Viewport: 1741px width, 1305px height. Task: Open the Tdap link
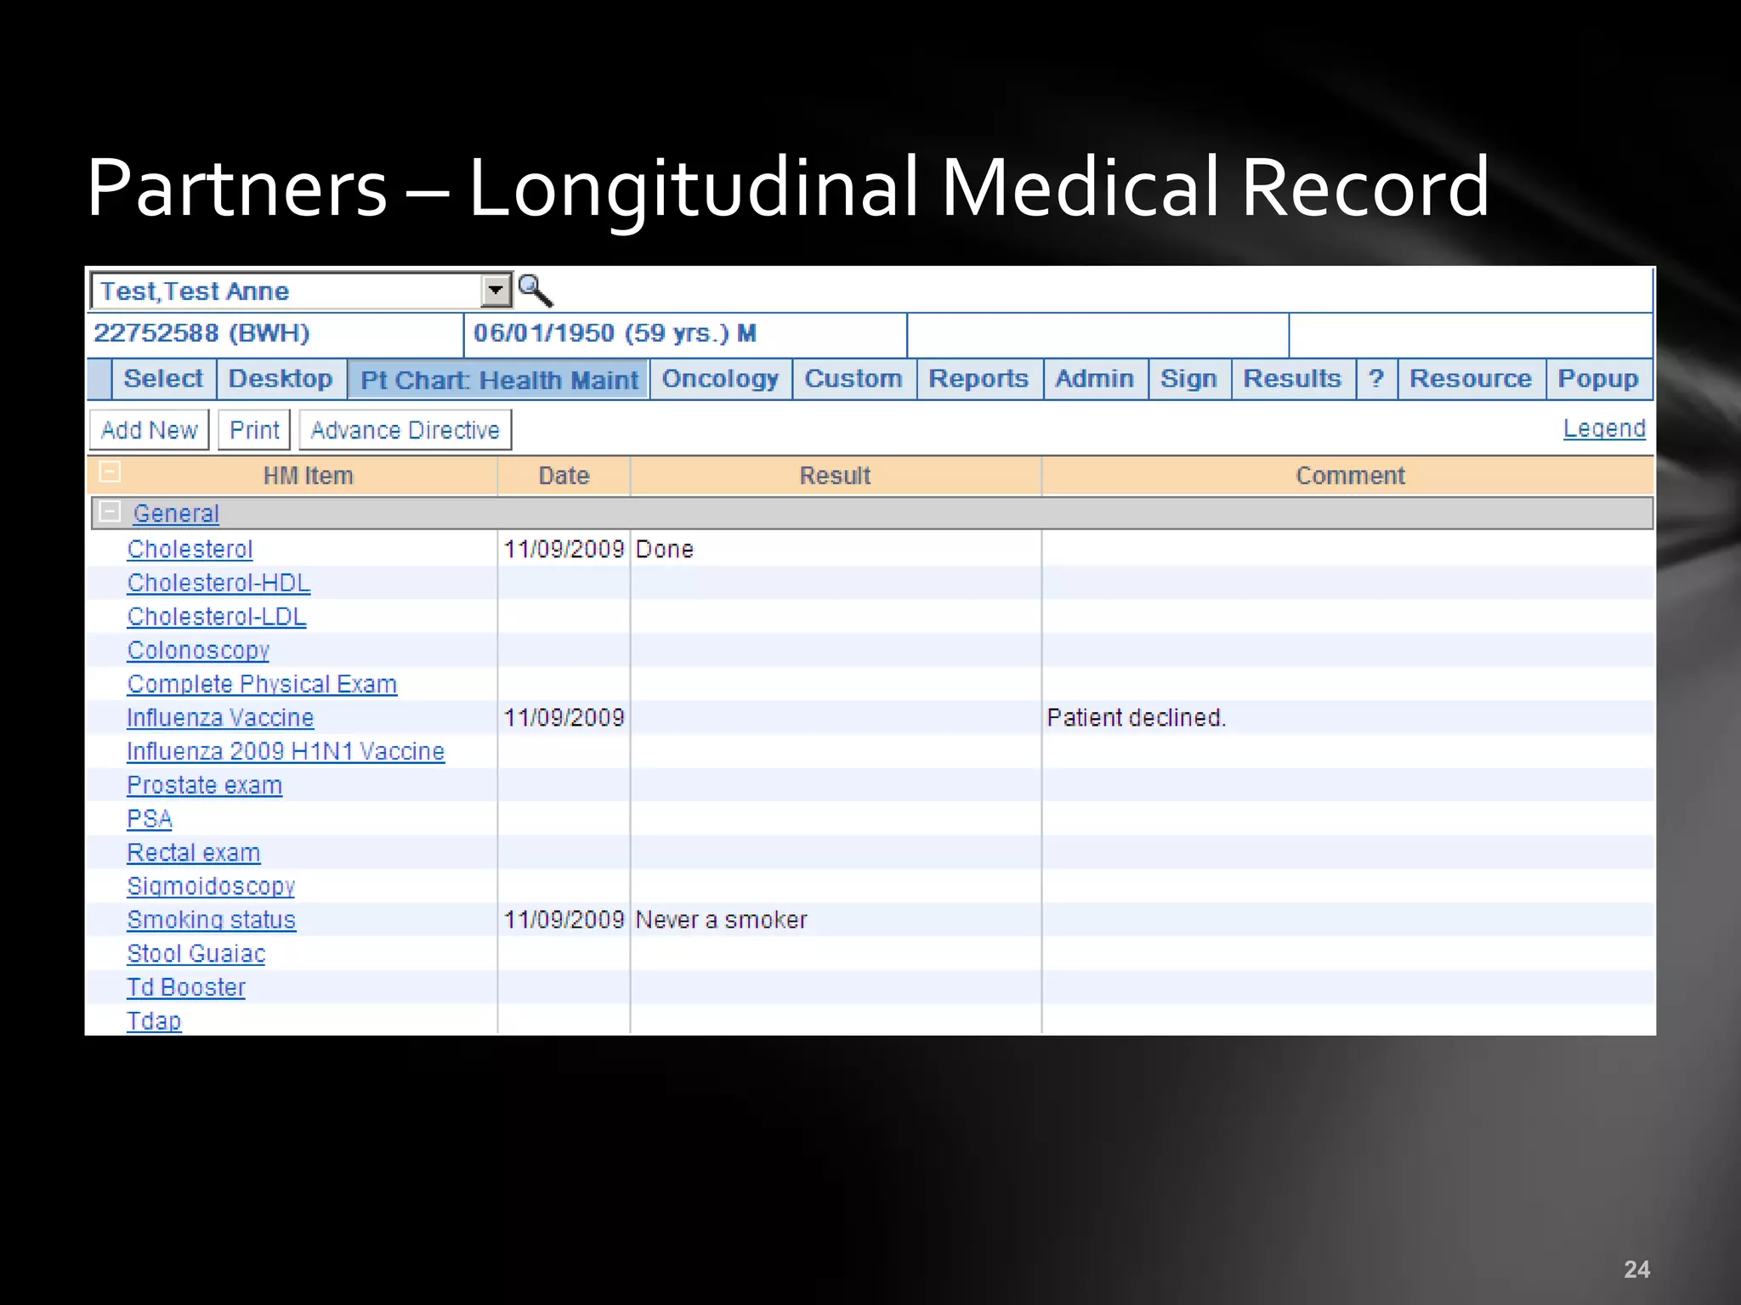pyautogui.click(x=154, y=1021)
